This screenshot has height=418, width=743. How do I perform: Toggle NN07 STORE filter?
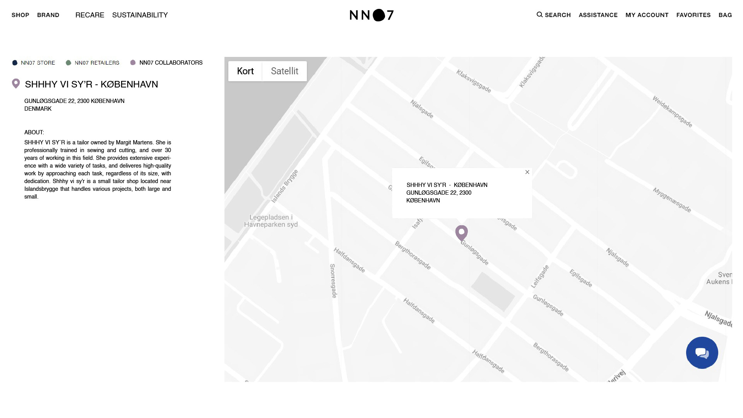(34, 63)
